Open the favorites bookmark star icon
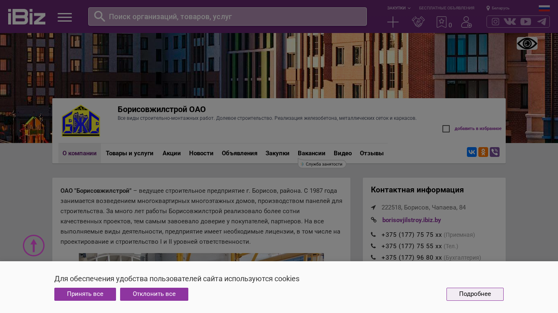The image size is (558, 313). click(441, 22)
